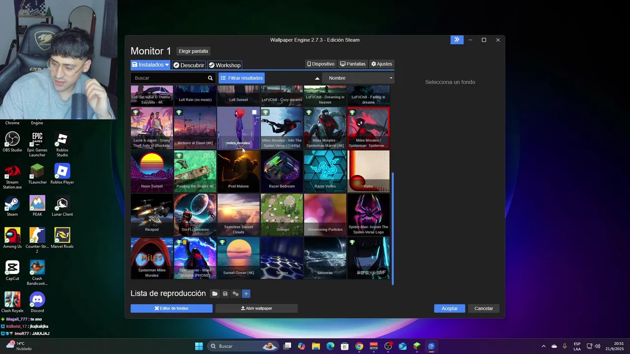Select Universe wallpaper thumbnail

325,258
